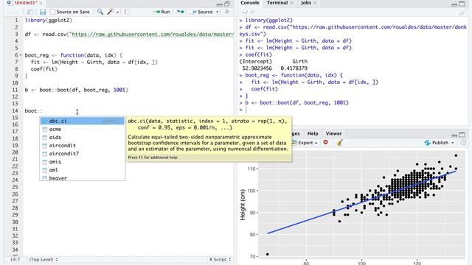Open the Source options dropdown arrow
This screenshot has width=472, height=265.
pos(218,12)
